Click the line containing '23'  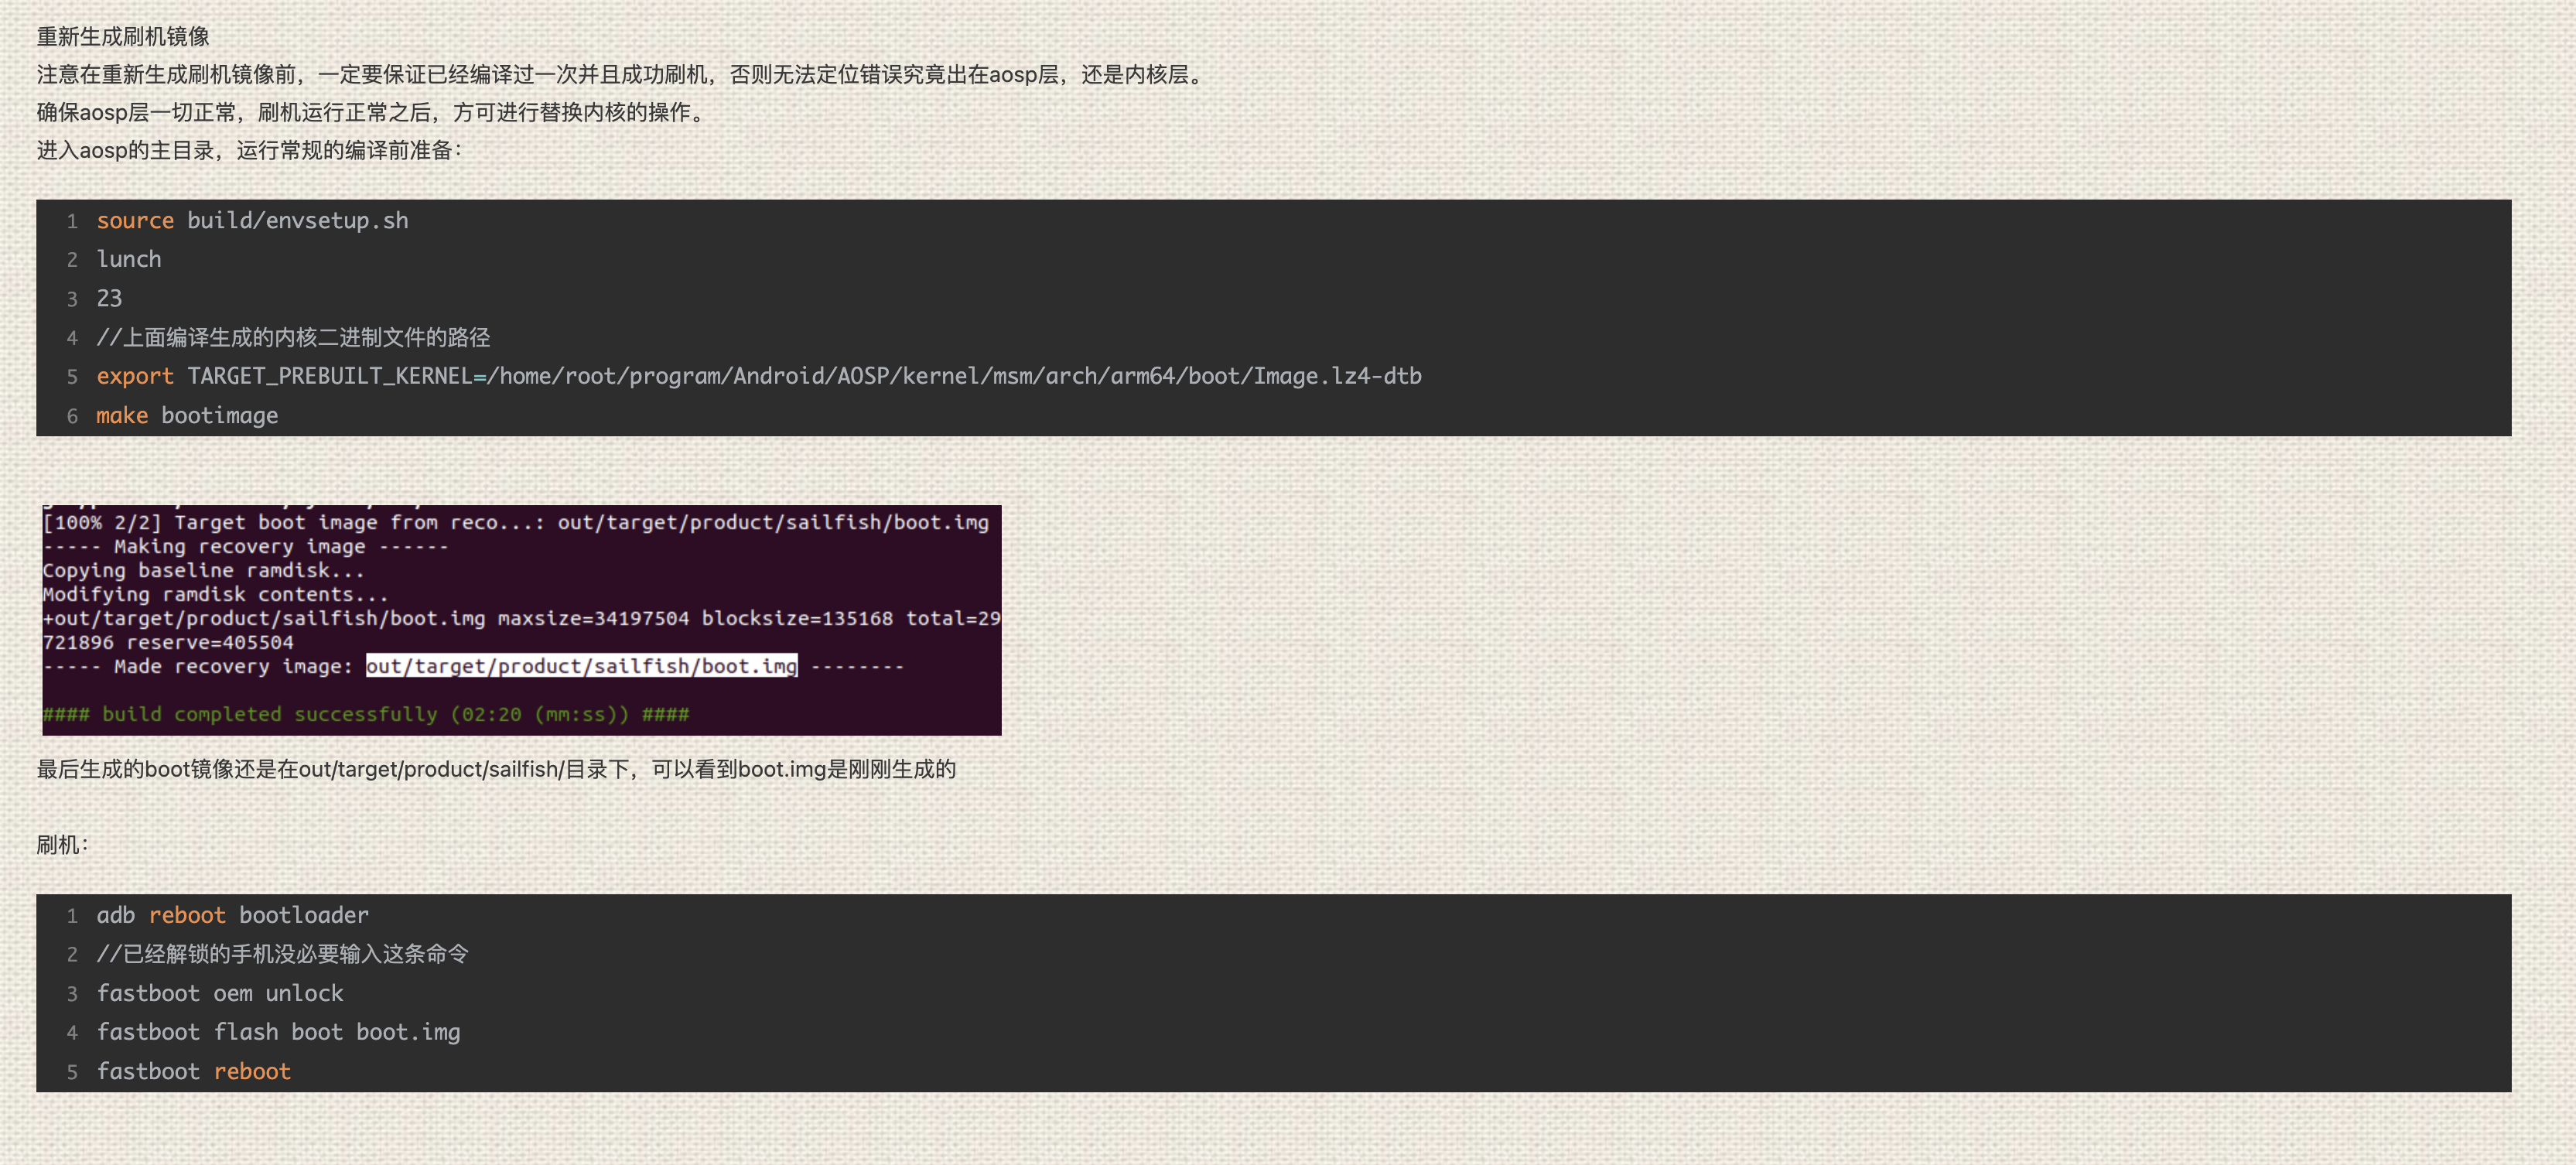click(109, 299)
